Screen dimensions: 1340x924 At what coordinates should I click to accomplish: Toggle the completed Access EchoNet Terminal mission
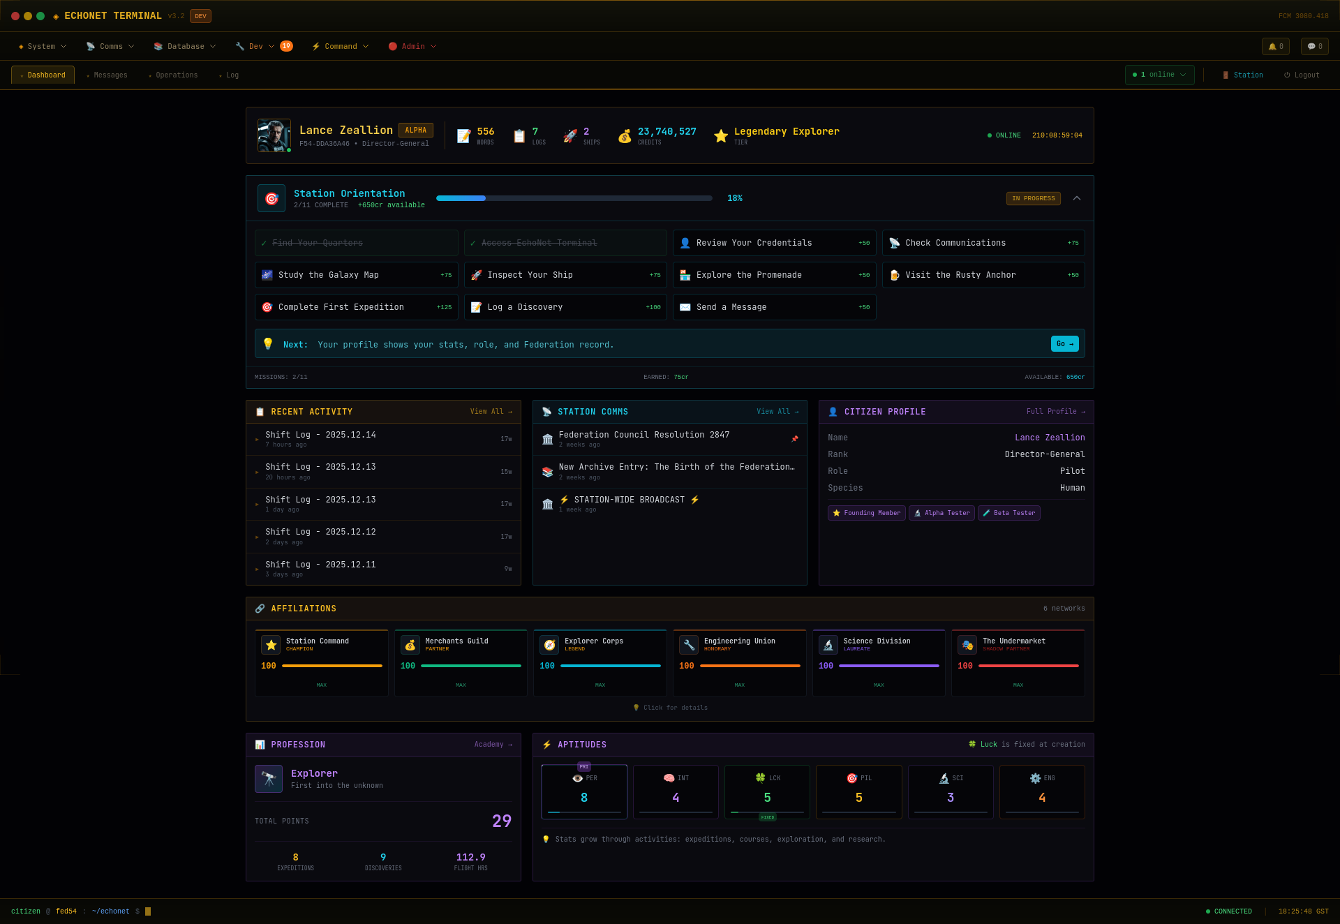565,243
